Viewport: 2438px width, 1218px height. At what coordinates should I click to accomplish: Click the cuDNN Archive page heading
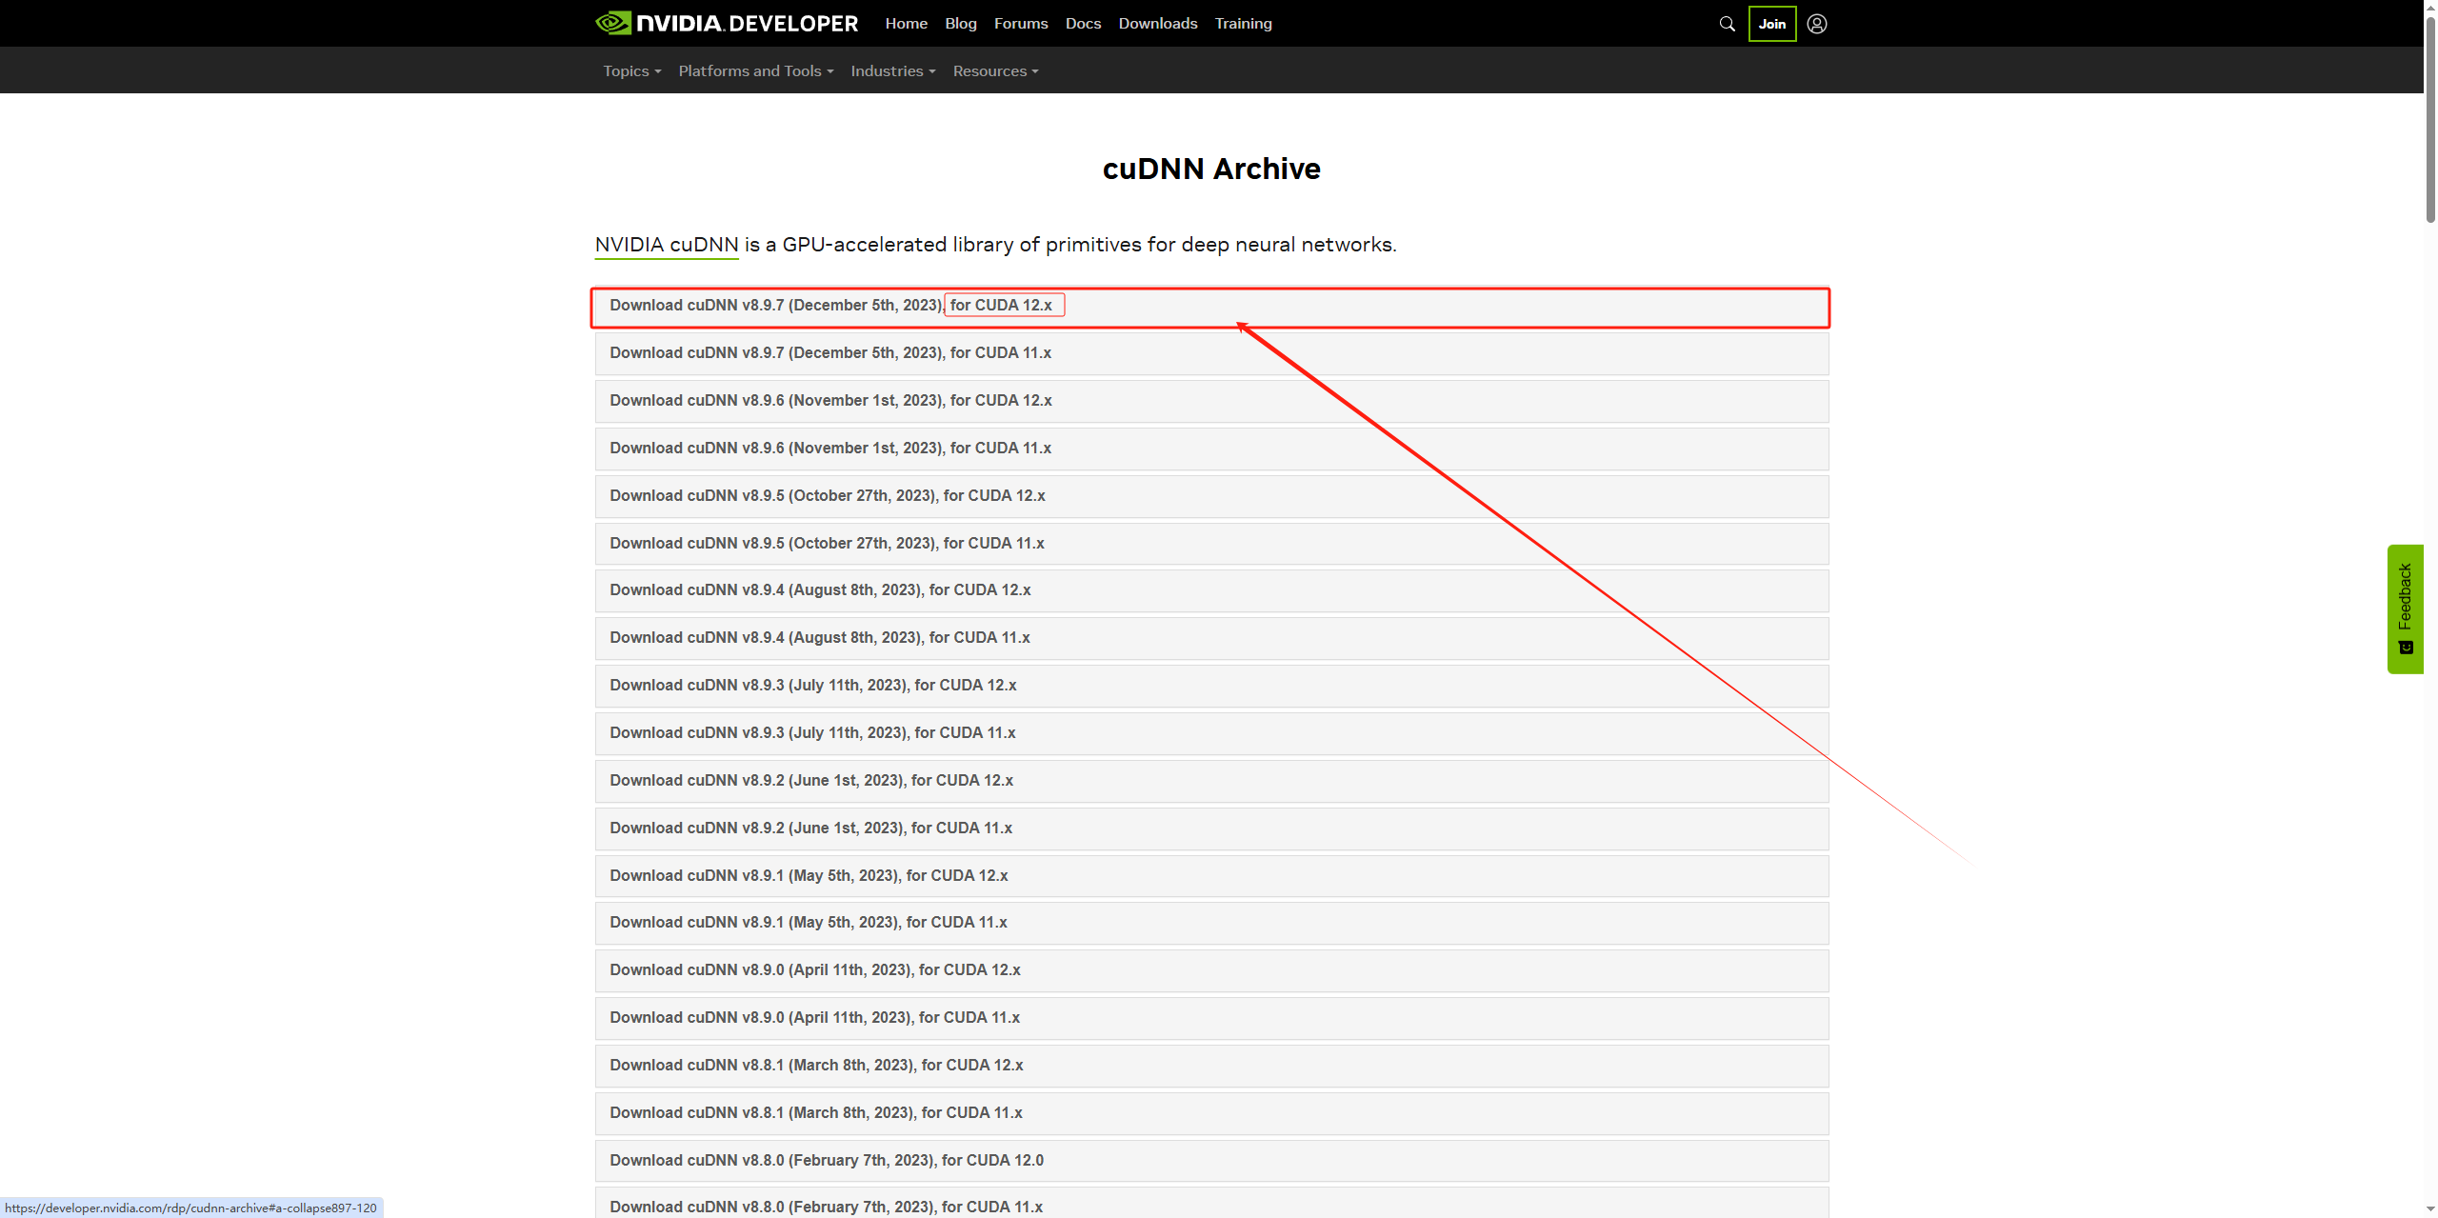pyautogui.click(x=1211, y=169)
